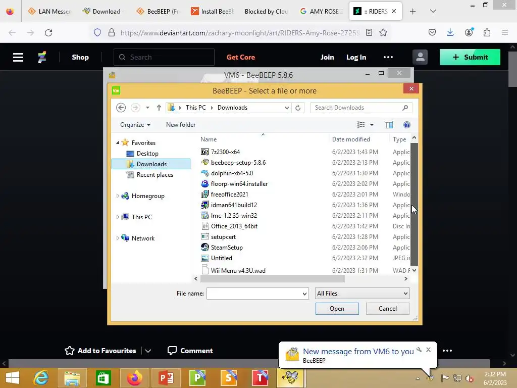
Task: Collapse the Favorites tree node
Action: point(118,143)
